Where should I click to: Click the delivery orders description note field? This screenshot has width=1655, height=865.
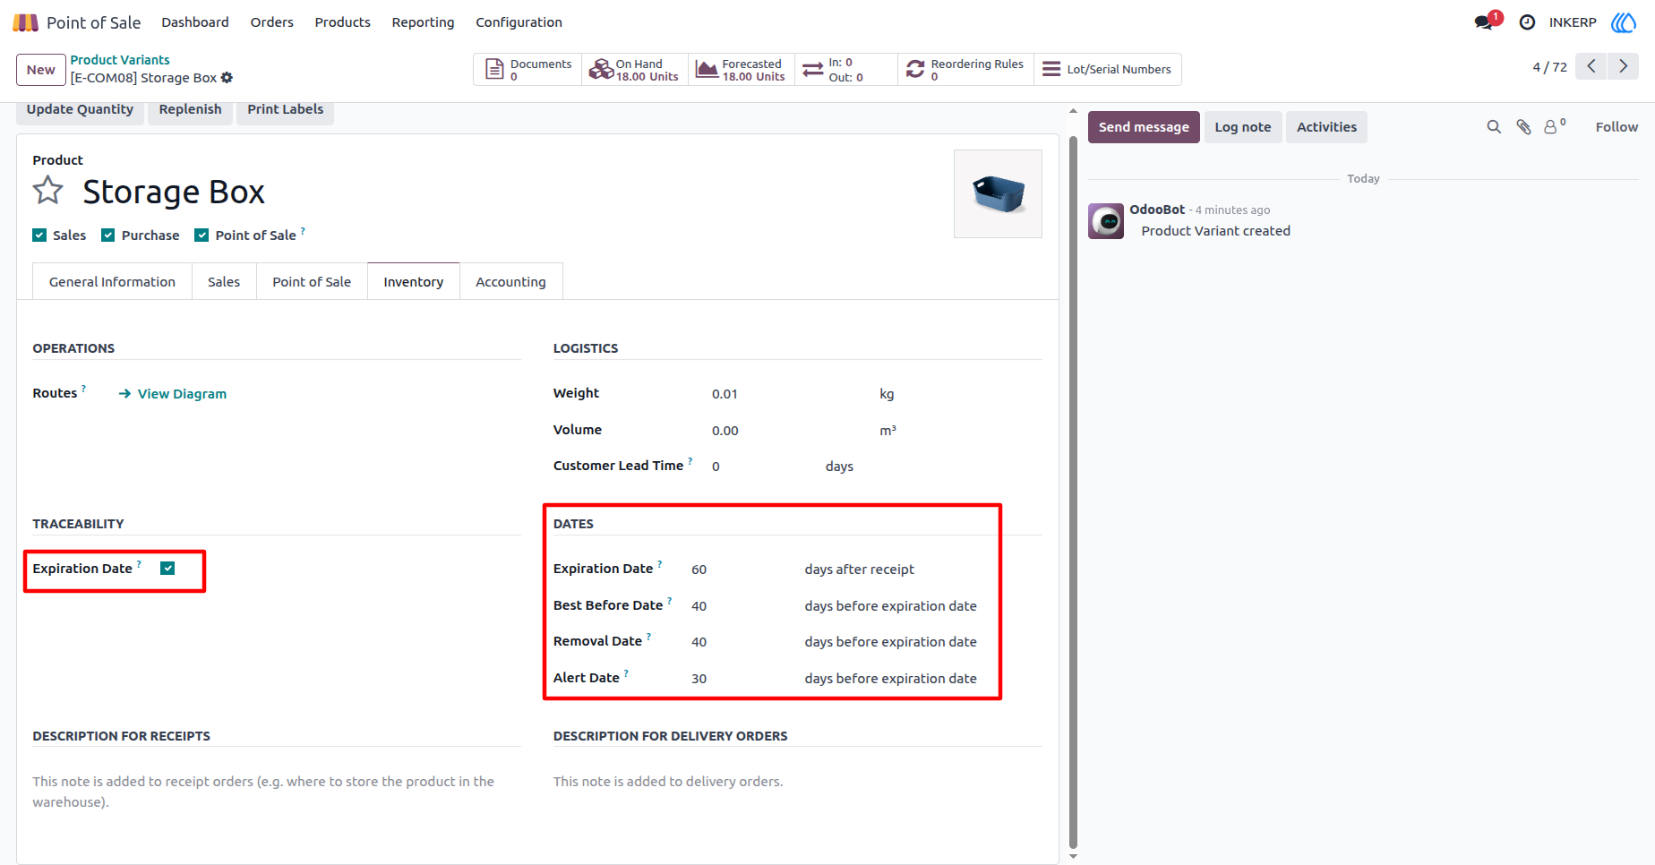click(x=798, y=782)
